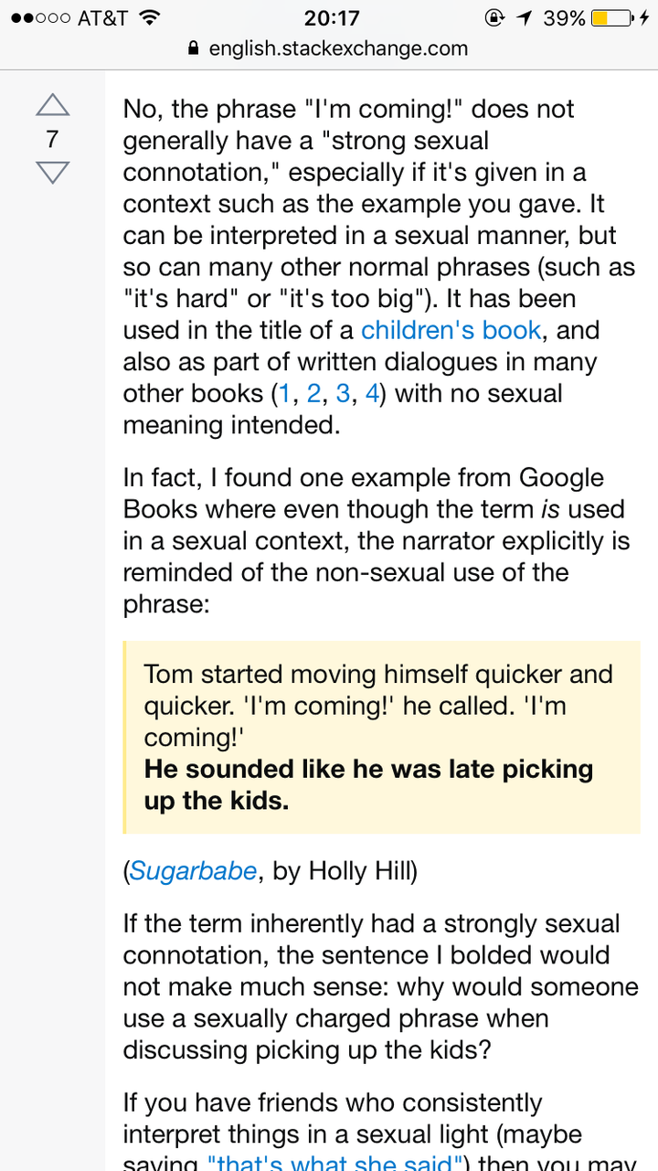Upvote the answer with the up arrow
Viewport: 658px width, 1171px height.
(53, 105)
